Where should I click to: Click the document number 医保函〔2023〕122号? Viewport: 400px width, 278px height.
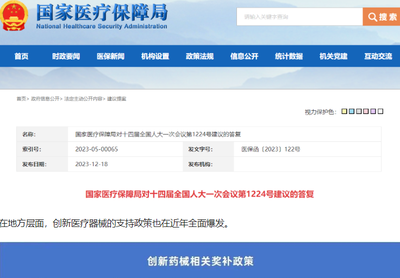click(271, 149)
